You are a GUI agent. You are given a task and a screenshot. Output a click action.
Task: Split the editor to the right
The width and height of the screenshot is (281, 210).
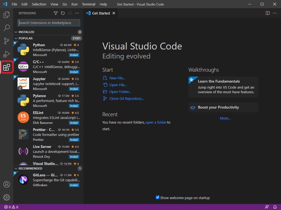(x=268, y=13)
